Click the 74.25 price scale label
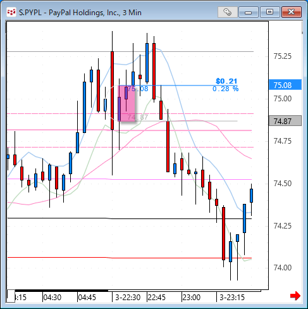Image resolution: width=308 pixels, height=309 pixels. [283, 226]
